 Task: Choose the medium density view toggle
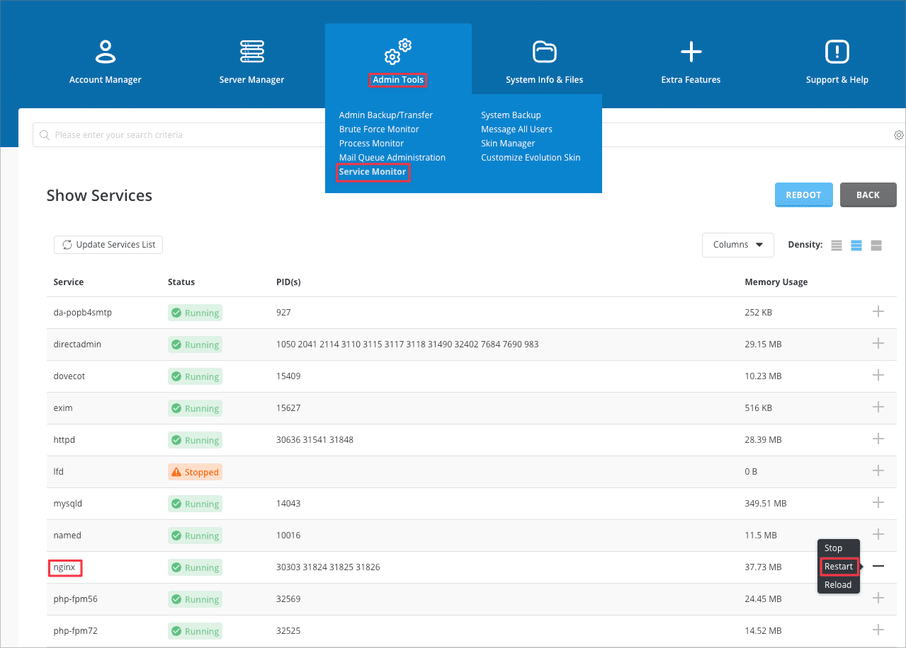point(856,245)
